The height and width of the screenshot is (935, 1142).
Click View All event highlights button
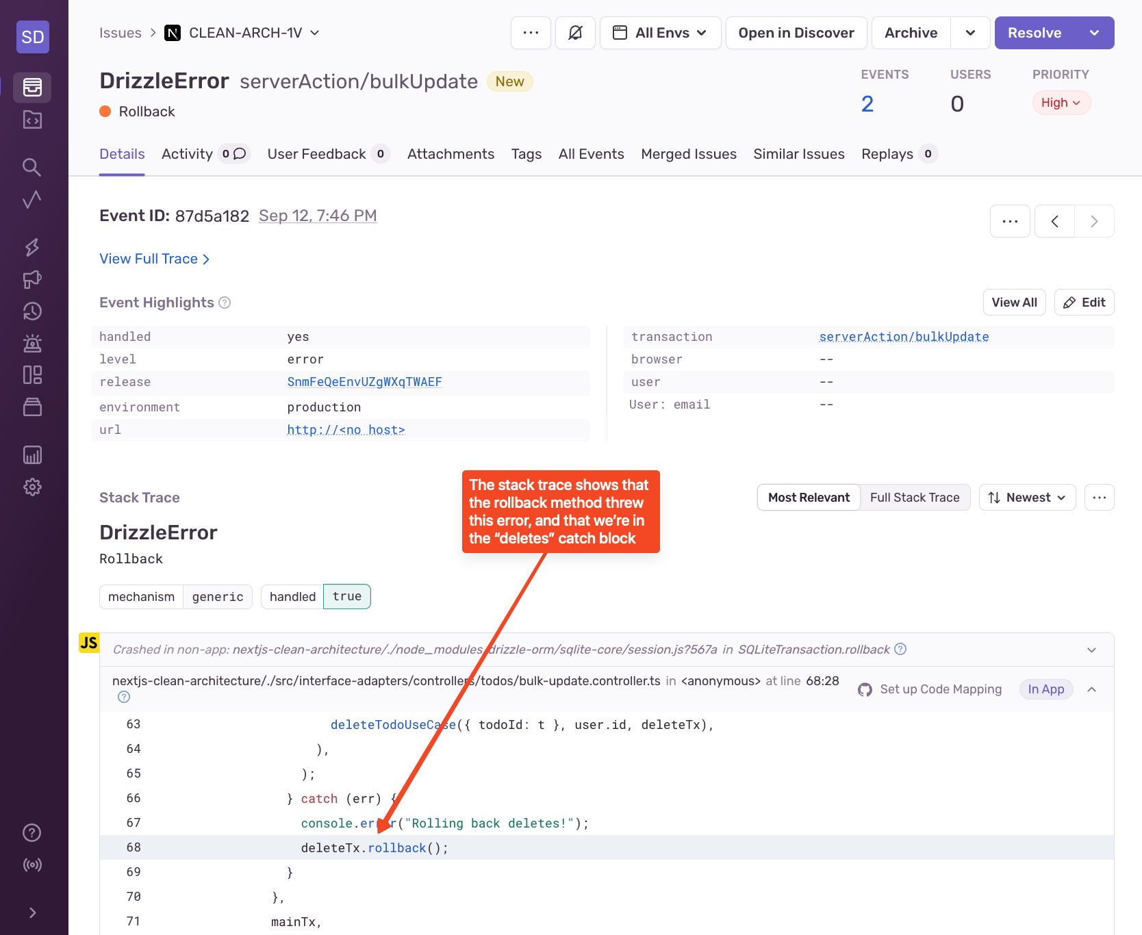click(1014, 303)
